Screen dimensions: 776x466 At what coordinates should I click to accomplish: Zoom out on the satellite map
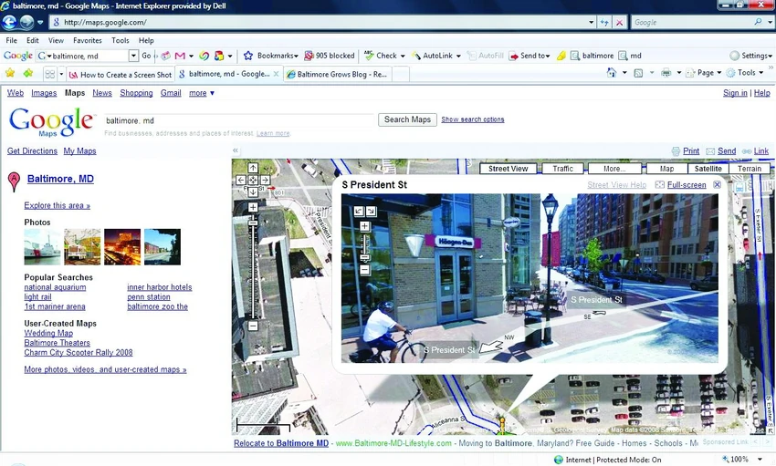252,326
